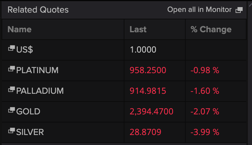Select the GOLD quote name
Screen dimensions: 252x145
point(28,111)
